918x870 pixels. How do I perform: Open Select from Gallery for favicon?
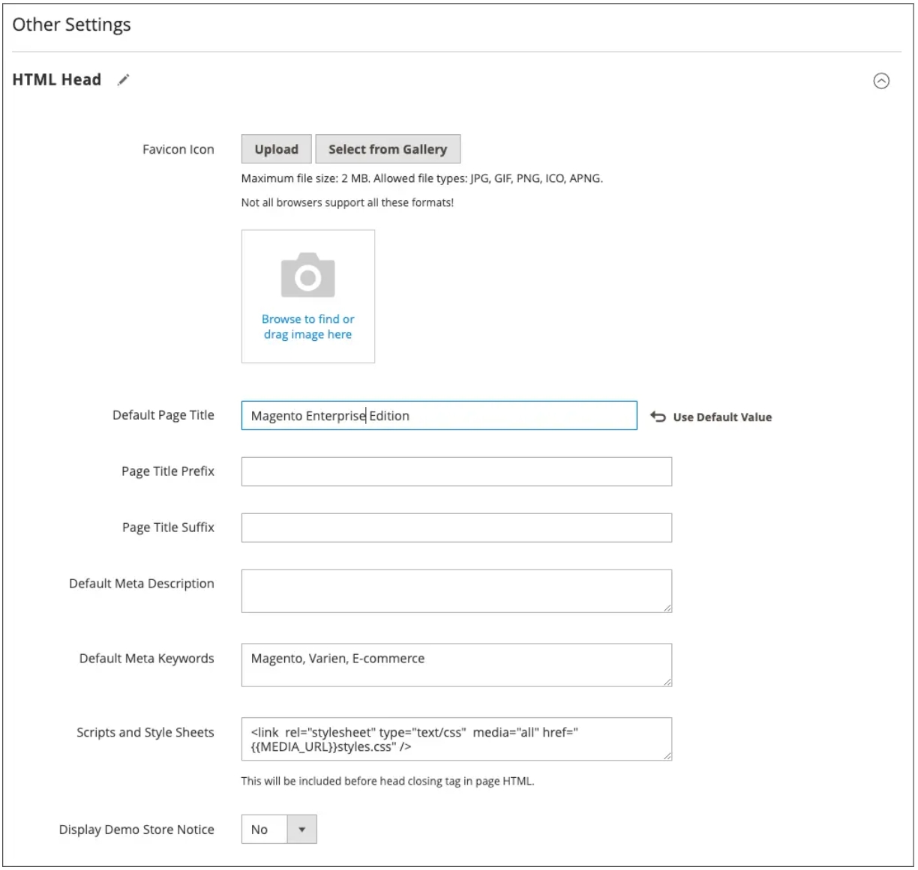click(x=388, y=149)
